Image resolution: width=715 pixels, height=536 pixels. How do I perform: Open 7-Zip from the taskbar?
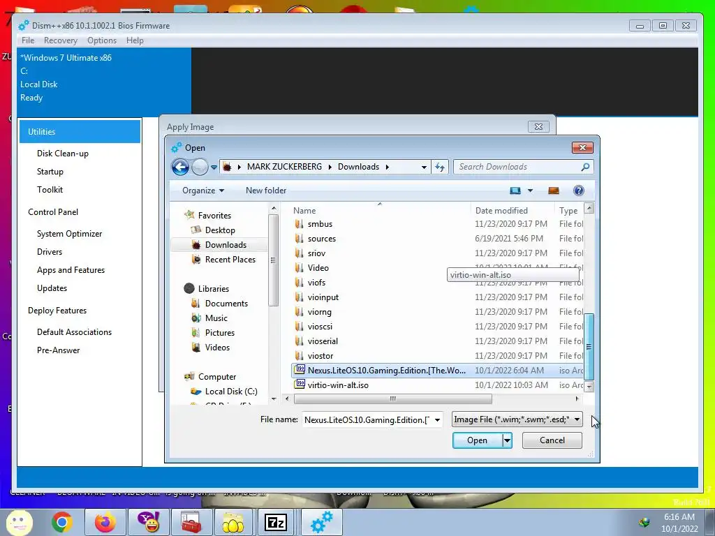point(276,522)
